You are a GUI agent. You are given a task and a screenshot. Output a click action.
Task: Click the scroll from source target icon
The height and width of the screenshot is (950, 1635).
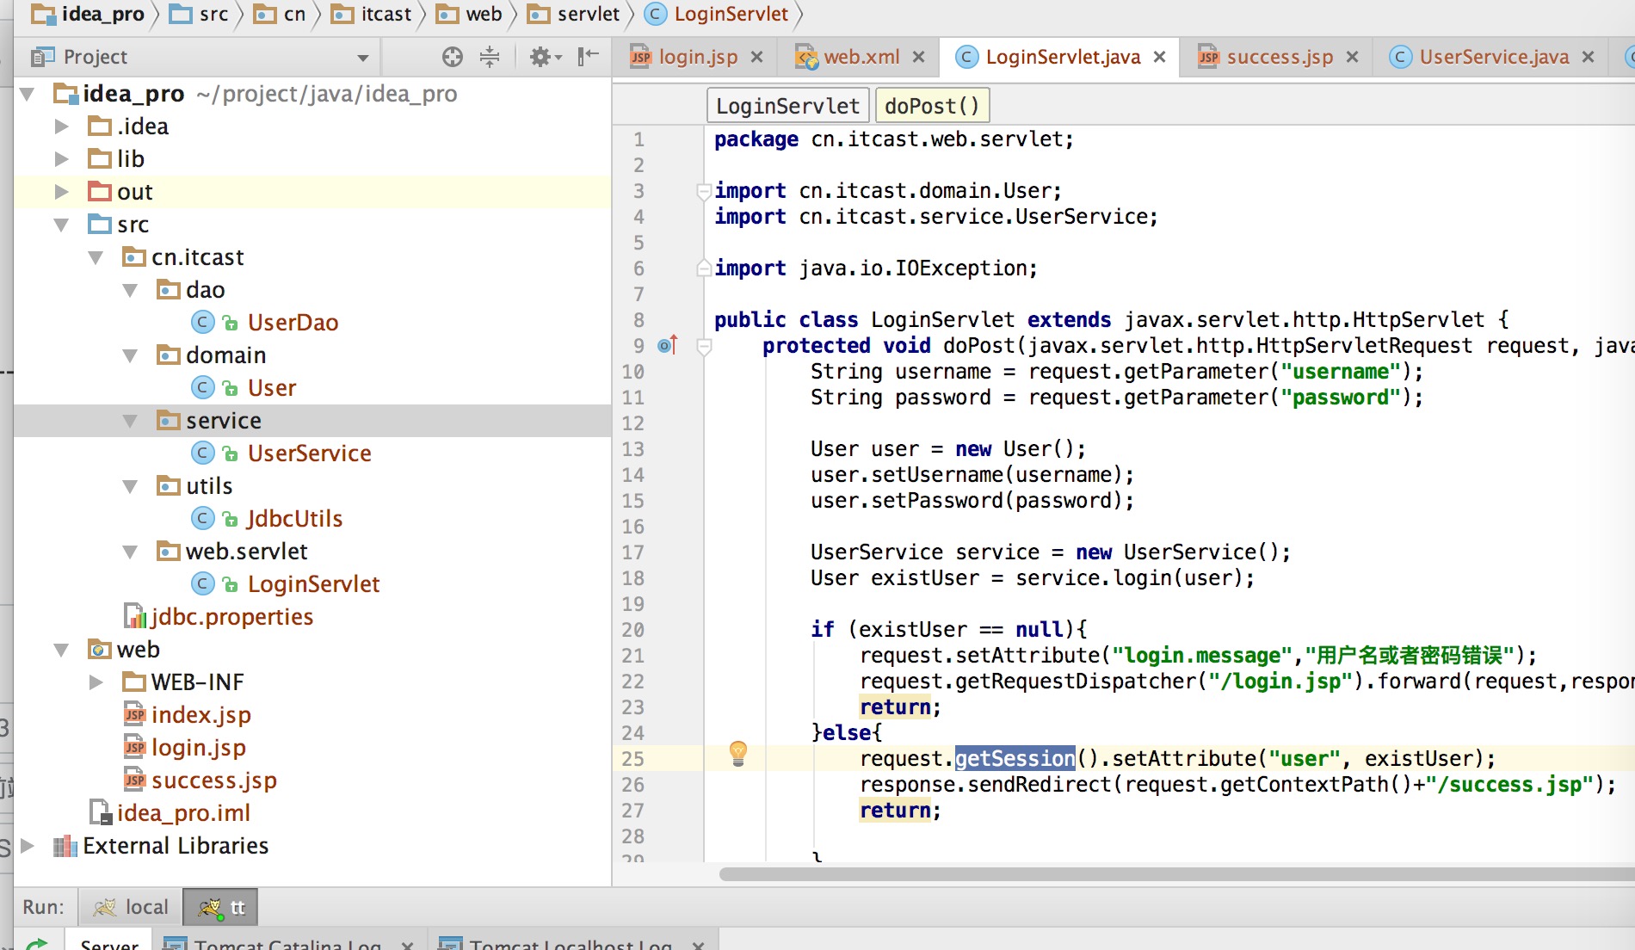pos(452,57)
